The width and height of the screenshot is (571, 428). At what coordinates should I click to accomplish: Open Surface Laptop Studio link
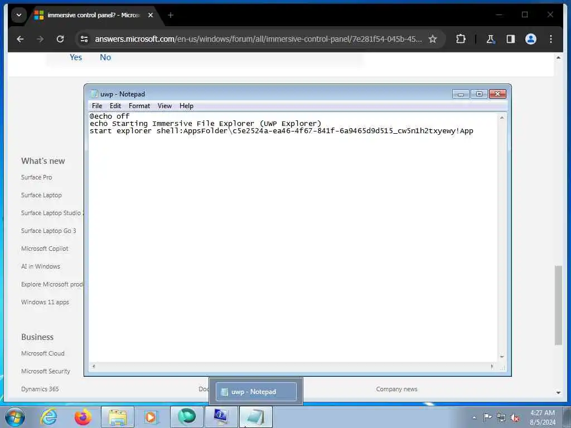[x=52, y=213]
